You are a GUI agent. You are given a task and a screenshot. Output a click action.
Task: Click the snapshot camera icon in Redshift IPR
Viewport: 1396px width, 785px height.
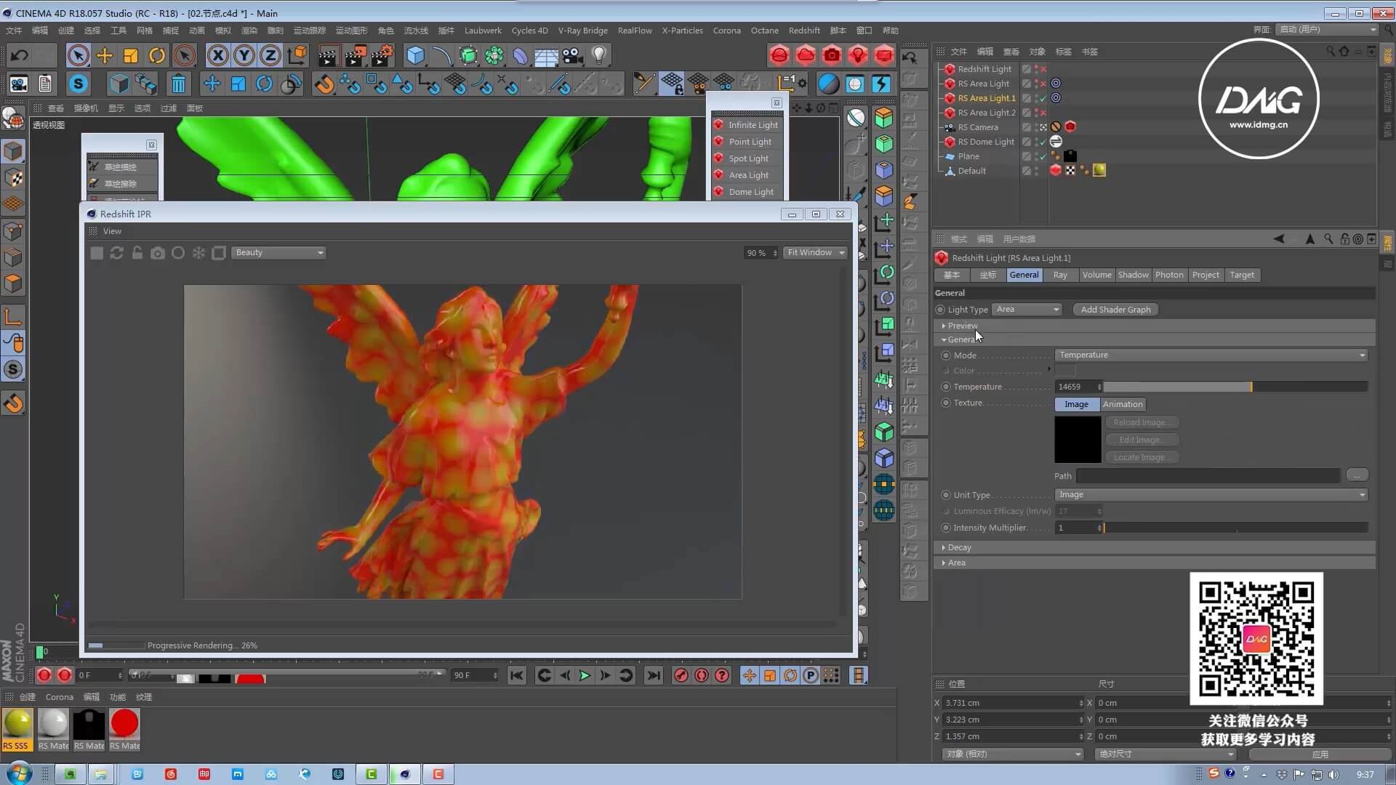click(x=157, y=253)
